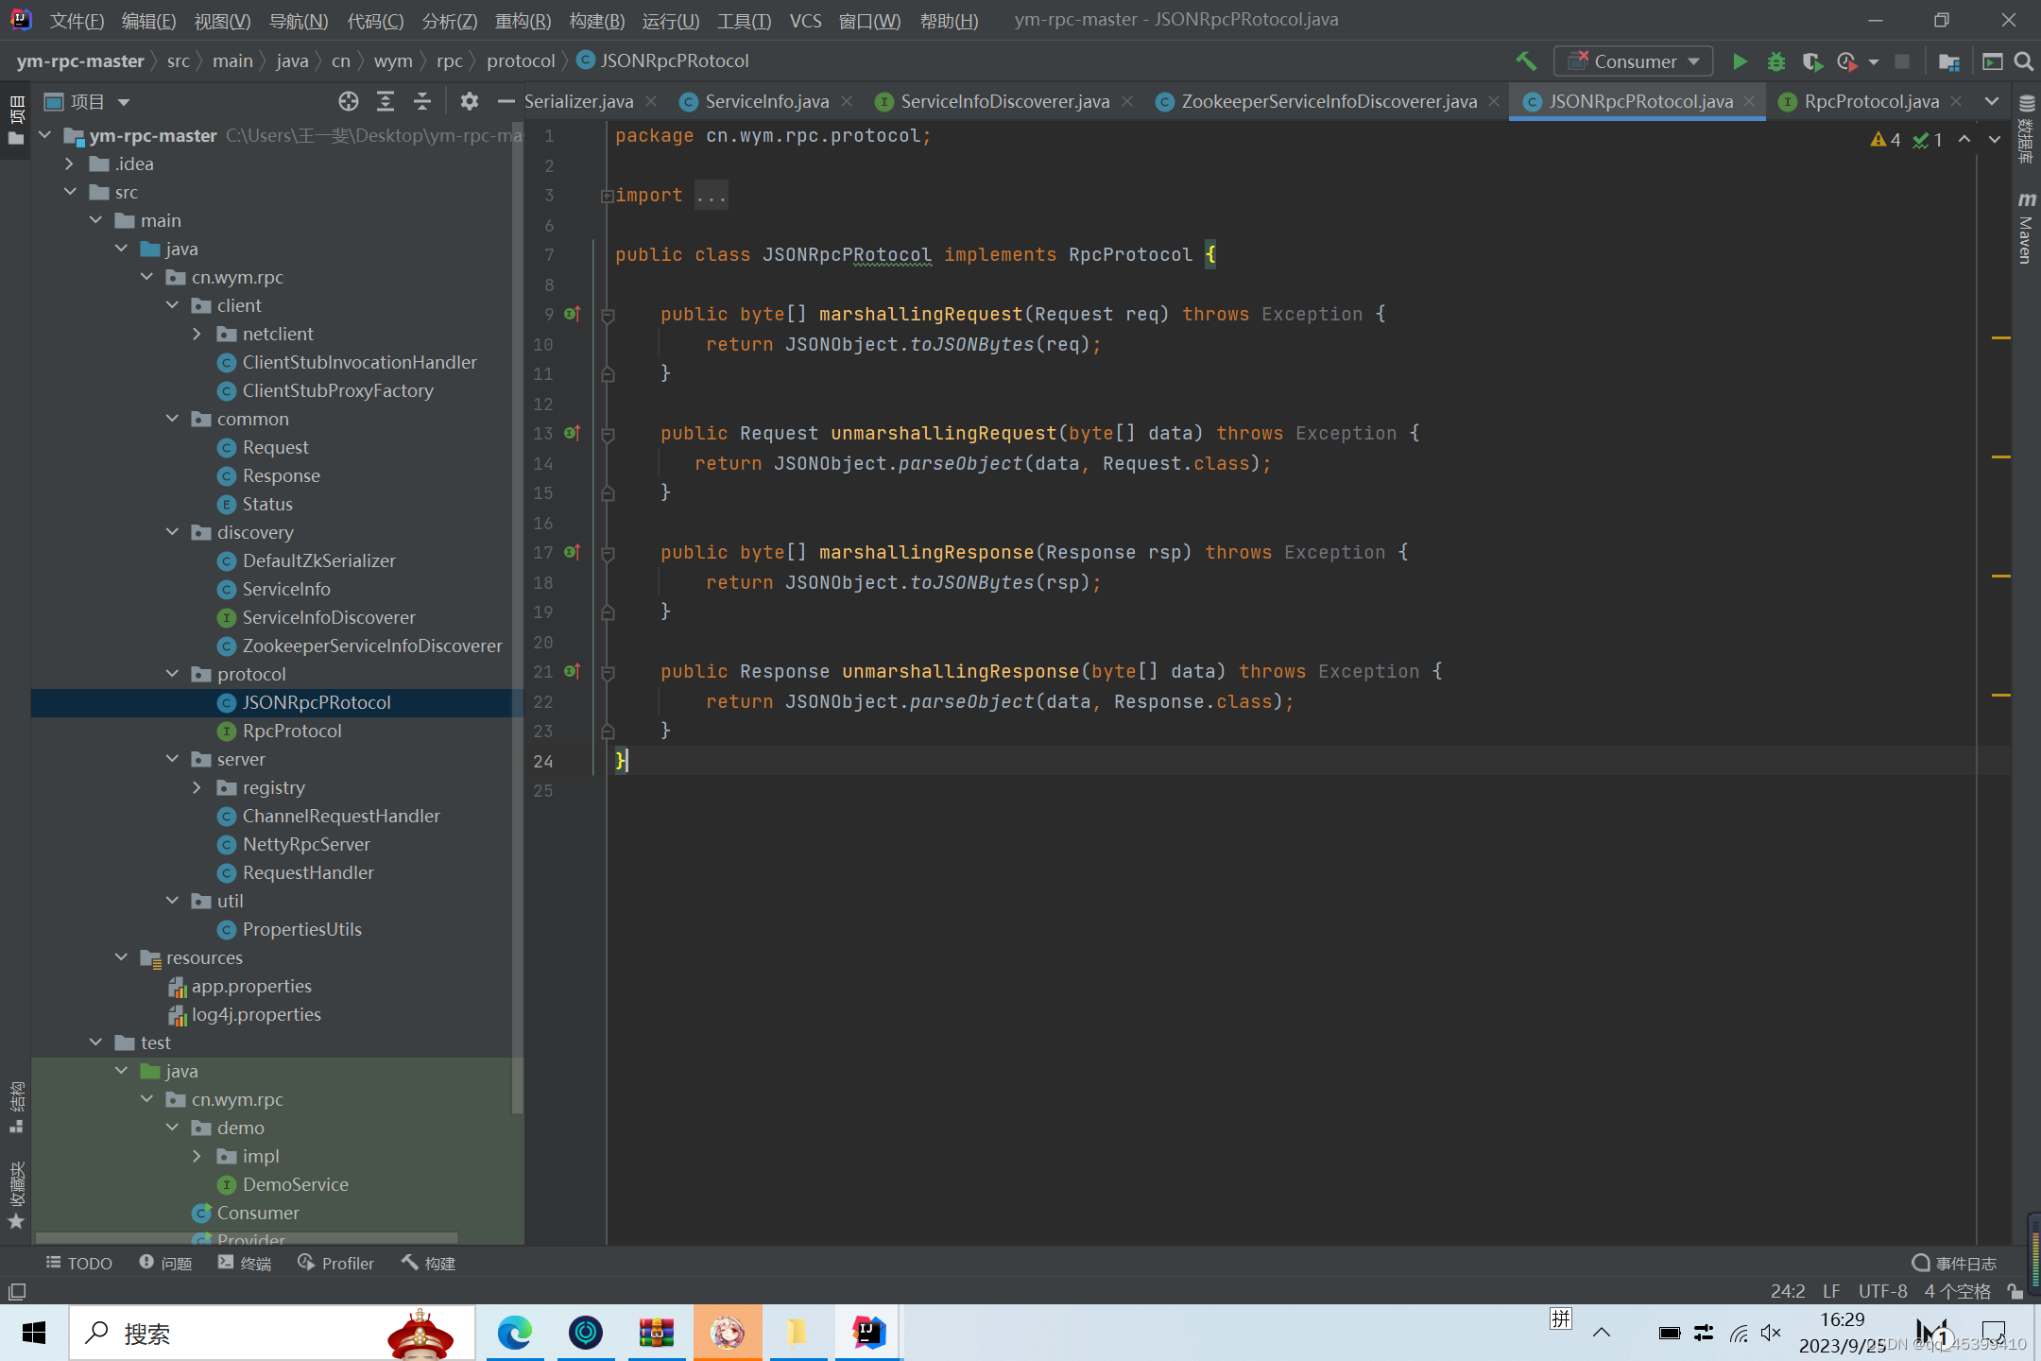Open the VCS menu
This screenshot has width=2041, height=1361.
tap(805, 20)
